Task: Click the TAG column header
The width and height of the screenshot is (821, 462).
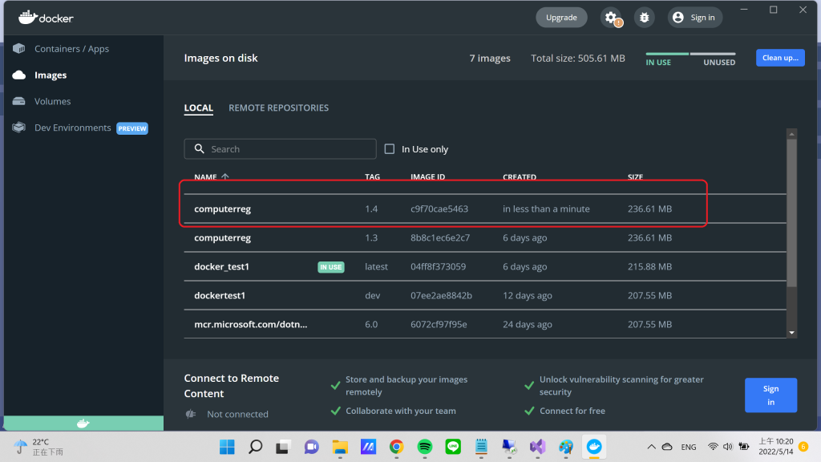Action: coord(372,177)
